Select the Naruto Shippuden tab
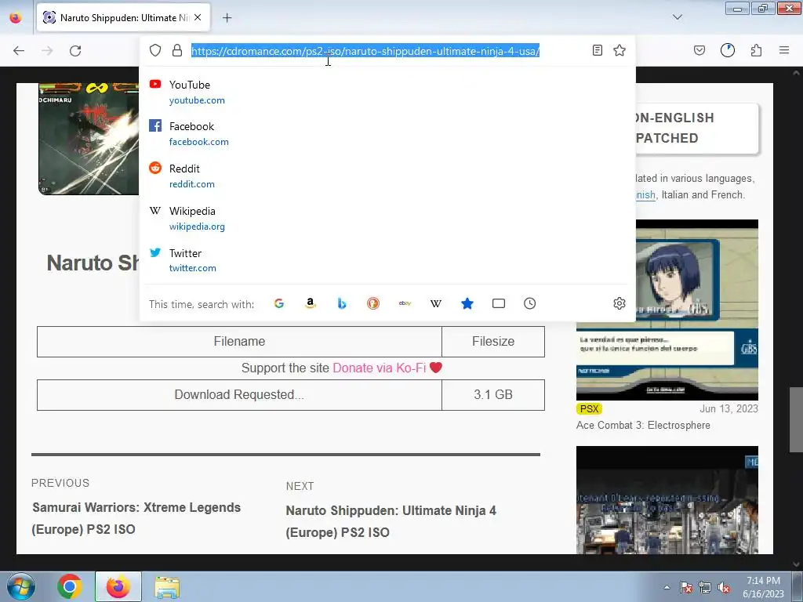Image resolution: width=803 pixels, height=602 pixels. click(123, 18)
